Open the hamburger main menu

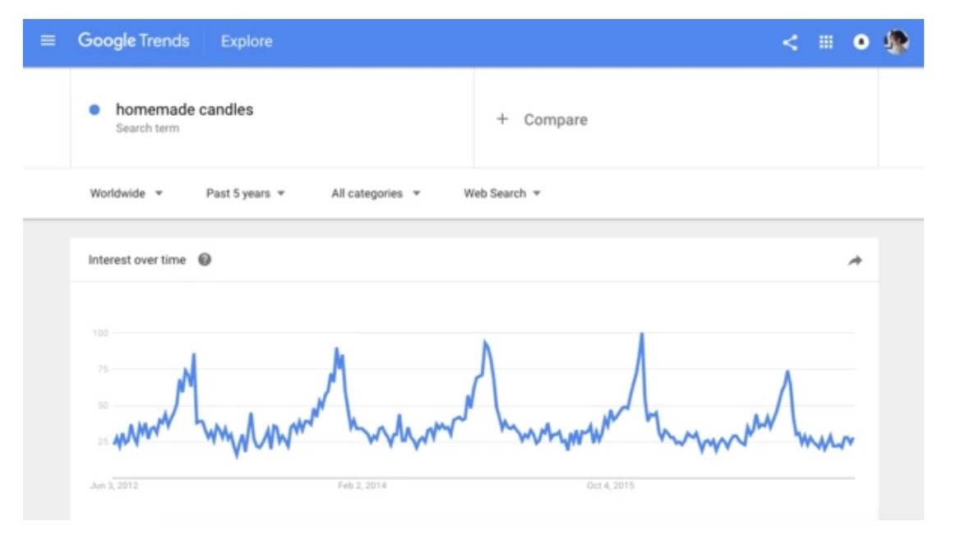coord(48,41)
